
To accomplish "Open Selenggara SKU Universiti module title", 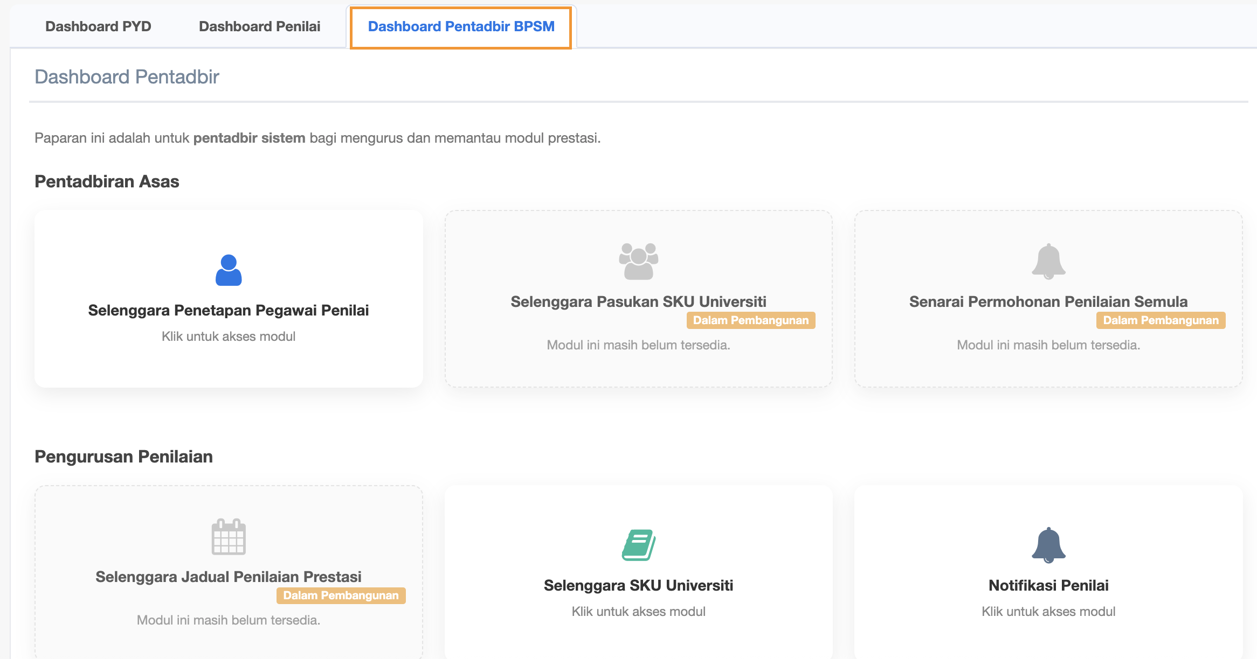I will click(x=638, y=585).
